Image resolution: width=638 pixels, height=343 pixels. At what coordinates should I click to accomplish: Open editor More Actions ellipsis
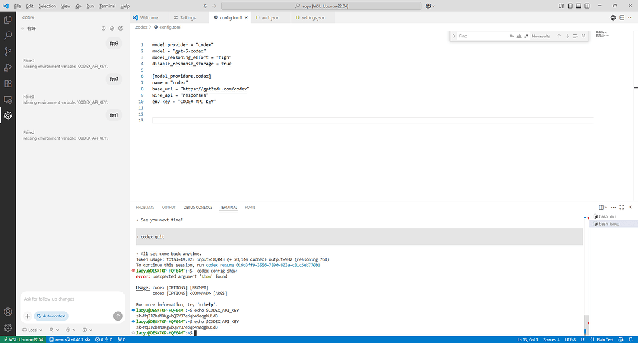click(631, 17)
